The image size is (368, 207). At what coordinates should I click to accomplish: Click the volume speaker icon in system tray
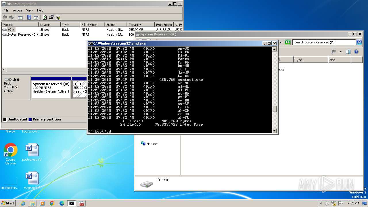point(326,203)
